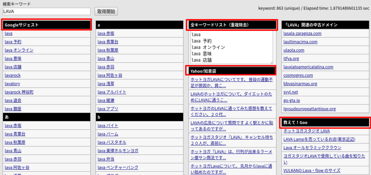Open the "lava アルバイト" link
The image size is (371, 175).
click(112, 92)
